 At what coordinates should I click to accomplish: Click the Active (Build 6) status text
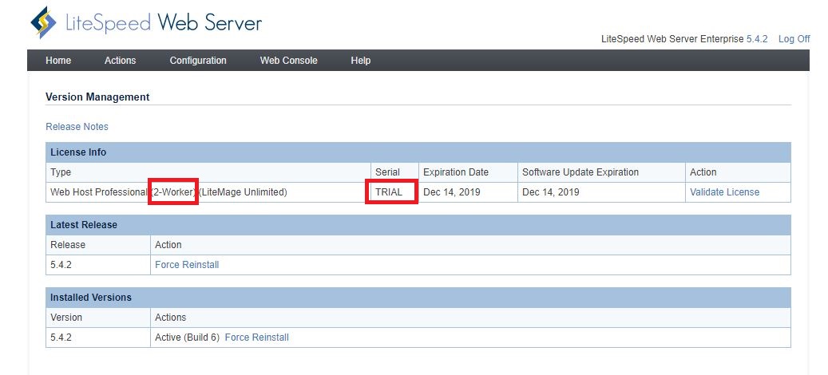187,337
